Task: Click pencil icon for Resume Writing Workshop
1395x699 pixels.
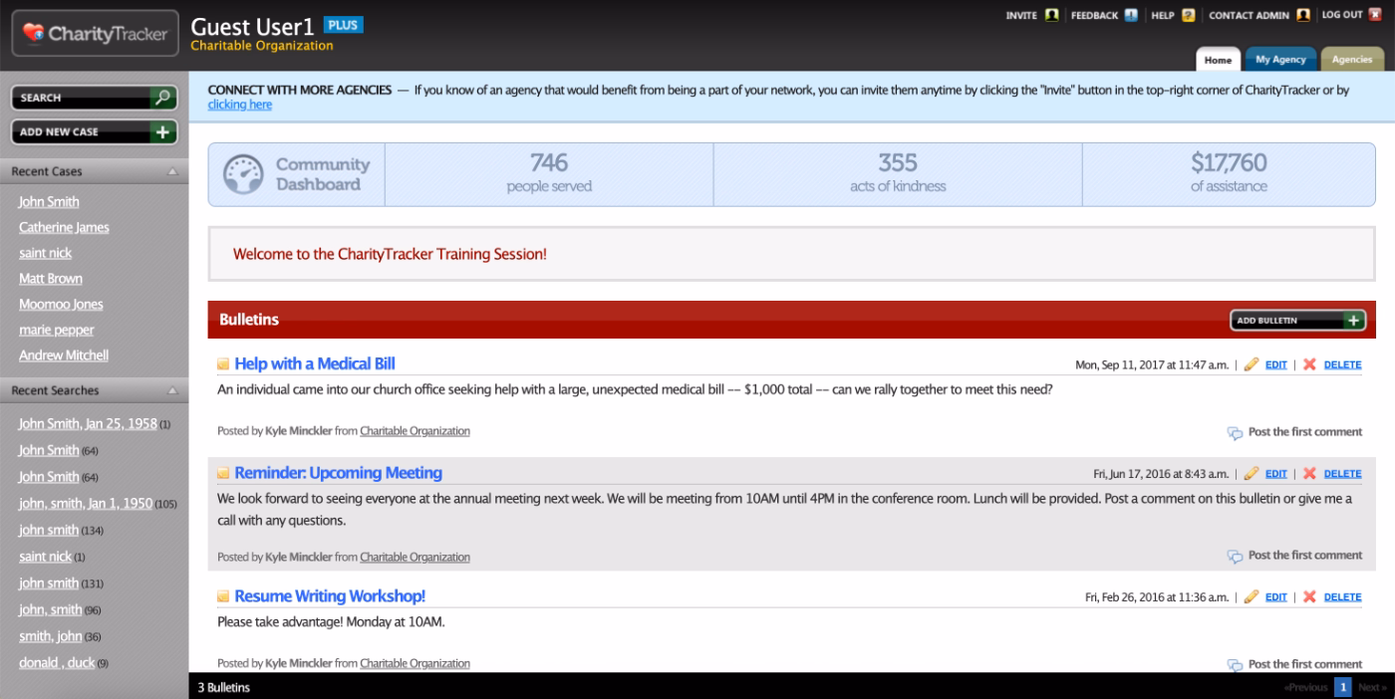Action: coord(1252,597)
